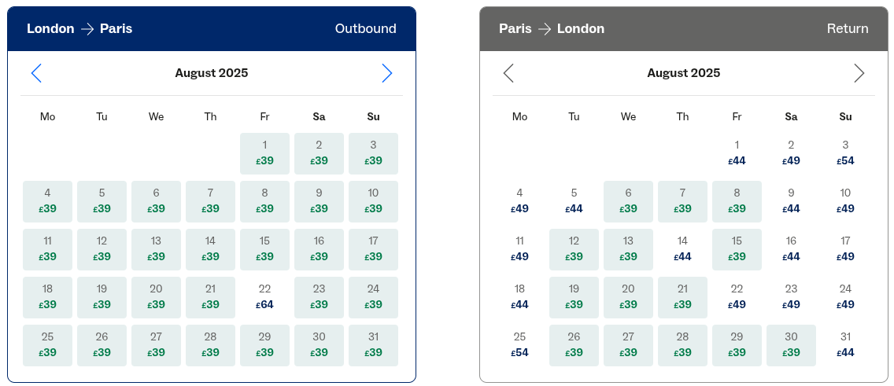Go to previous month in outbound calendar
This screenshot has width=894, height=386.
pyautogui.click(x=36, y=73)
